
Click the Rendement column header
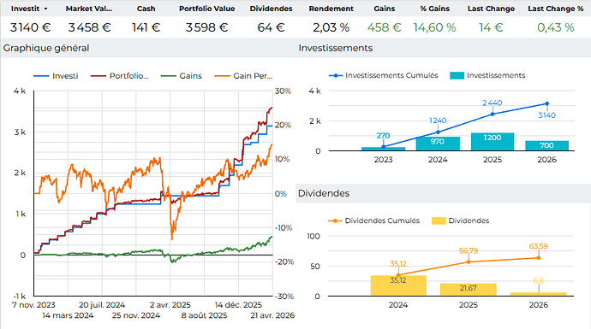(x=331, y=9)
